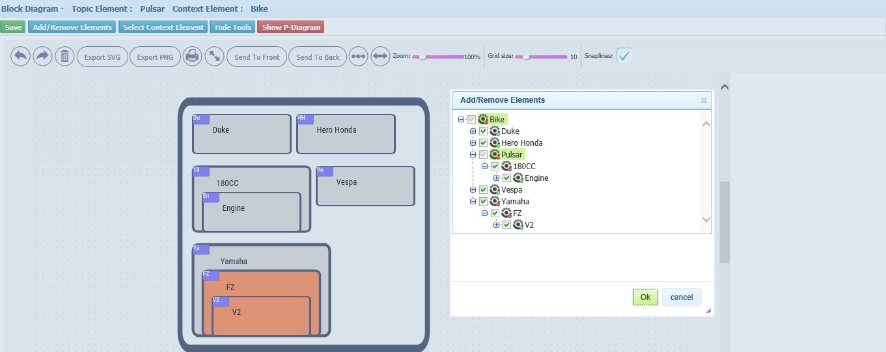
Task: Click the diagonal arrows fit-to-screen icon
Action: pos(214,56)
